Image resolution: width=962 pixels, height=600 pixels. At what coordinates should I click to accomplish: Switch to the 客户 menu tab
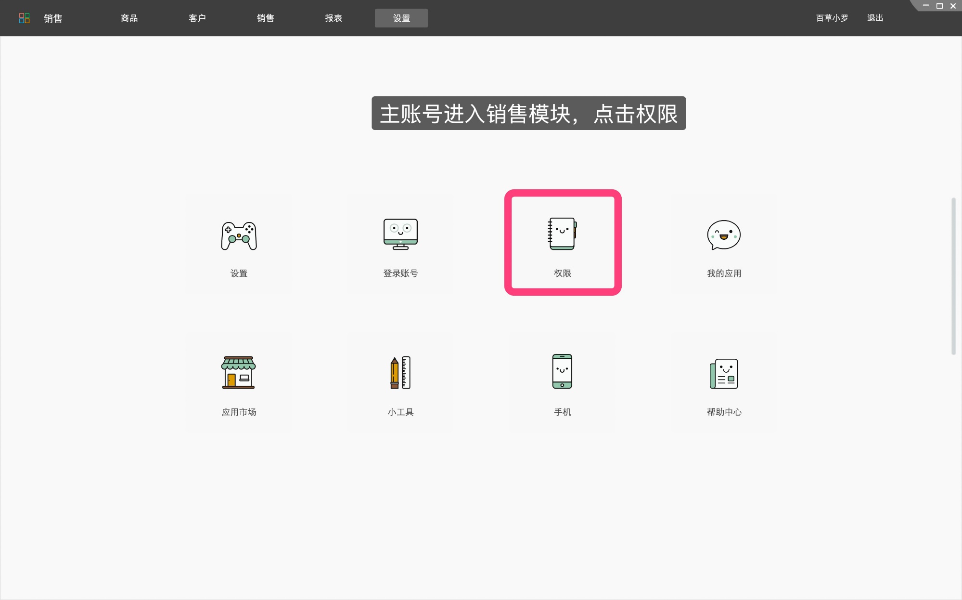tap(197, 18)
